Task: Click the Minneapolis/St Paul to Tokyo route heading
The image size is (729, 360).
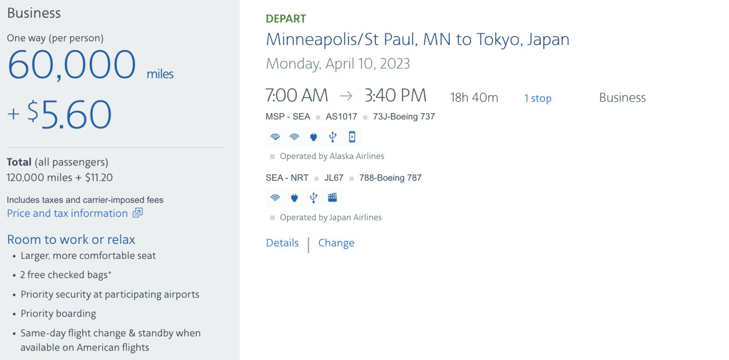Action: (x=417, y=39)
